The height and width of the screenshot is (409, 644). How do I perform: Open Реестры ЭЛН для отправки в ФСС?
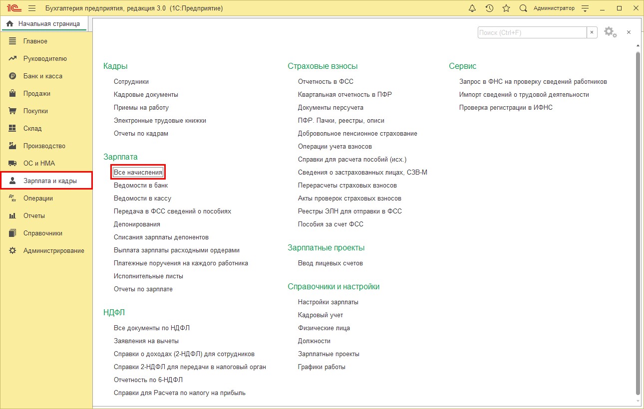click(350, 211)
